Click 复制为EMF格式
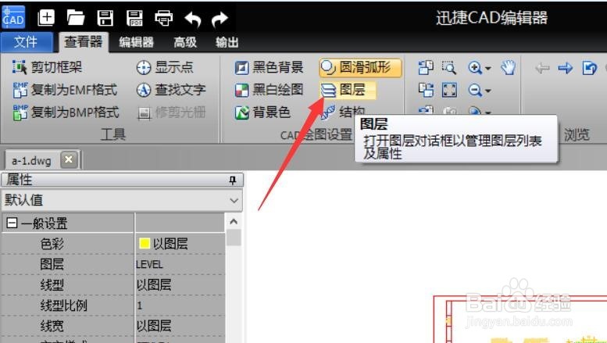 pos(65,90)
